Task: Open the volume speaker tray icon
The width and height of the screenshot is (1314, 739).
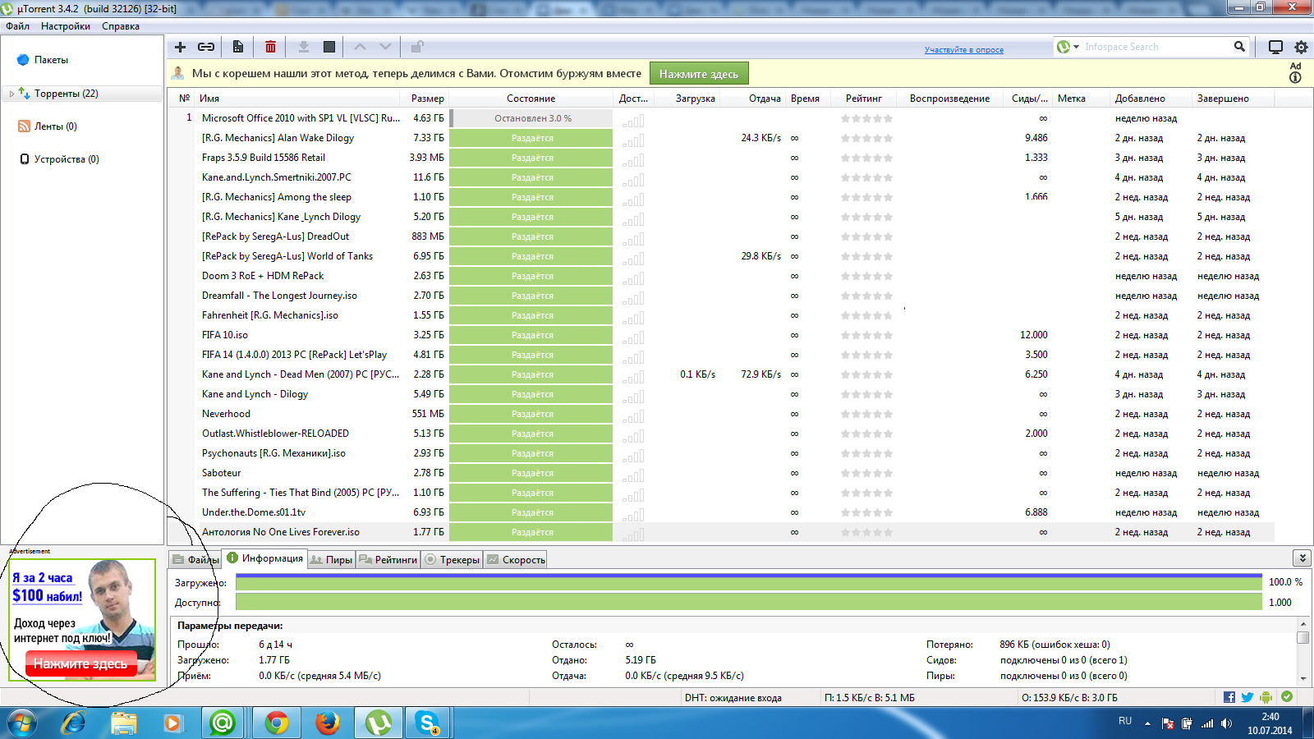Action: [1226, 723]
